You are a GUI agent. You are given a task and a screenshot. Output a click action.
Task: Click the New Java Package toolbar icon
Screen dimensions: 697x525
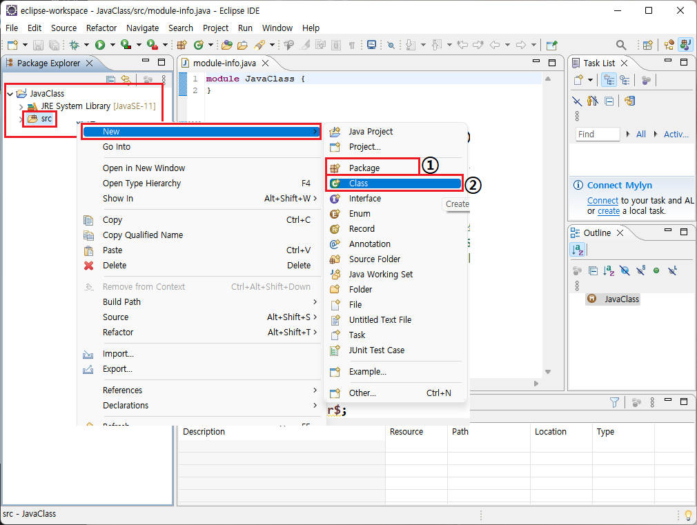[181, 45]
